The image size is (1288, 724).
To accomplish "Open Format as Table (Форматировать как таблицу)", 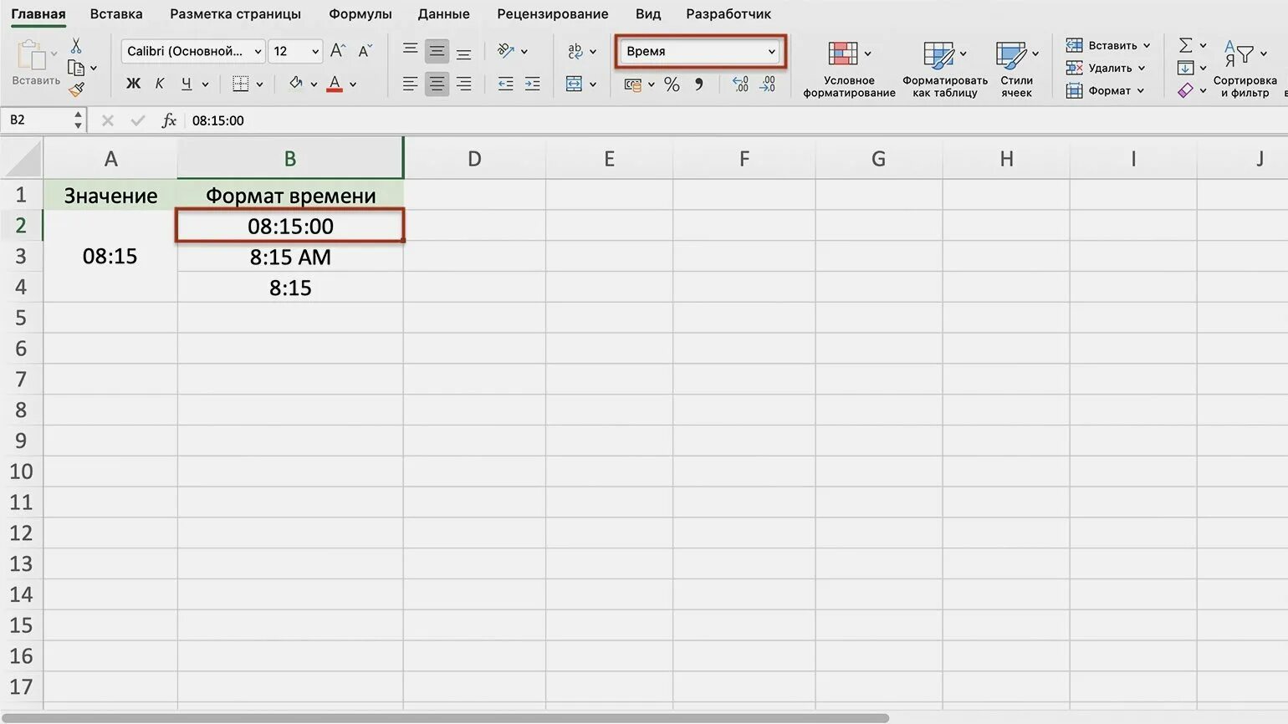I will (945, 69).
